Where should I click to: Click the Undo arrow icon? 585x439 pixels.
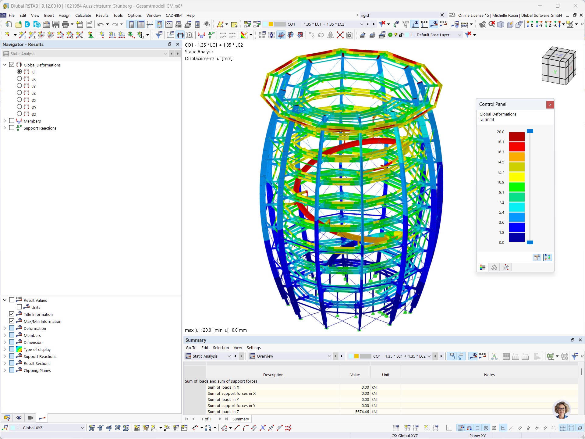tap(100, 24)
